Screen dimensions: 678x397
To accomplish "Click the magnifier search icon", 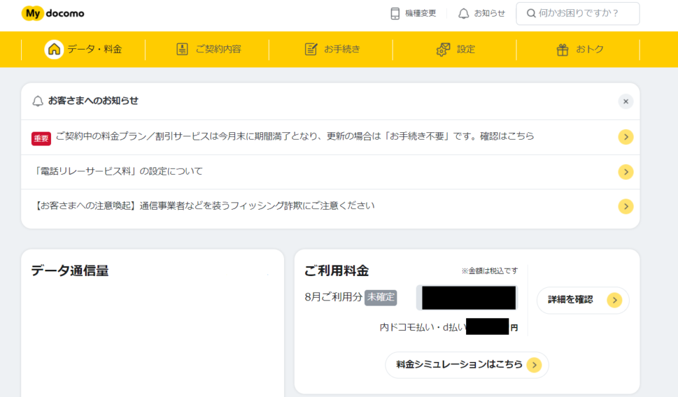I will tap(531, 13).
